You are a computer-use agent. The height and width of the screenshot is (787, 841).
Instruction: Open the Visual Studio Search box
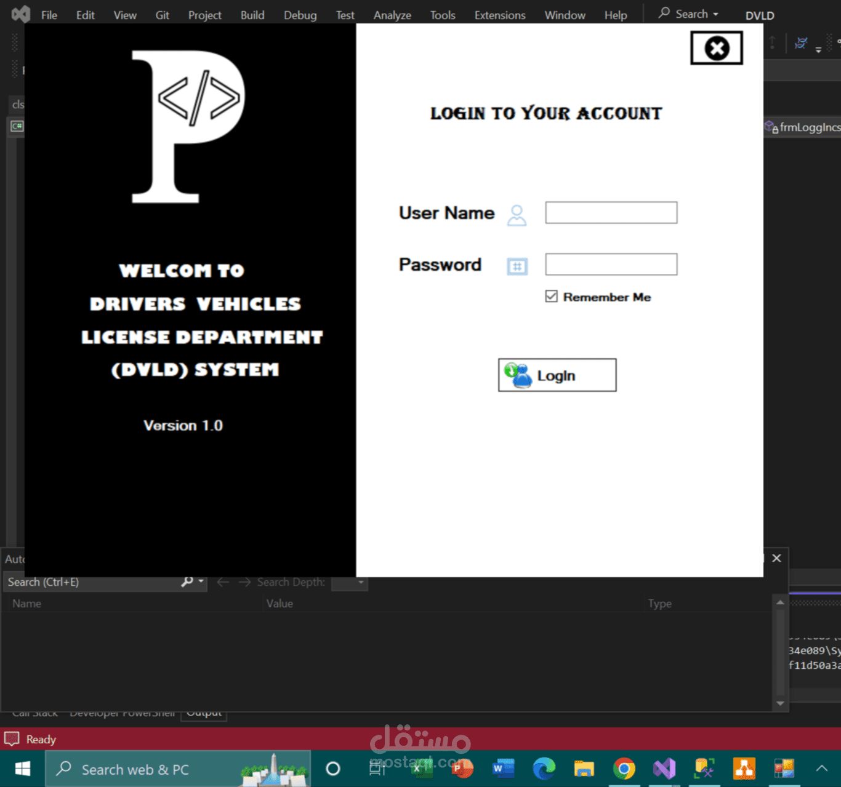click(x=688, y=14)
